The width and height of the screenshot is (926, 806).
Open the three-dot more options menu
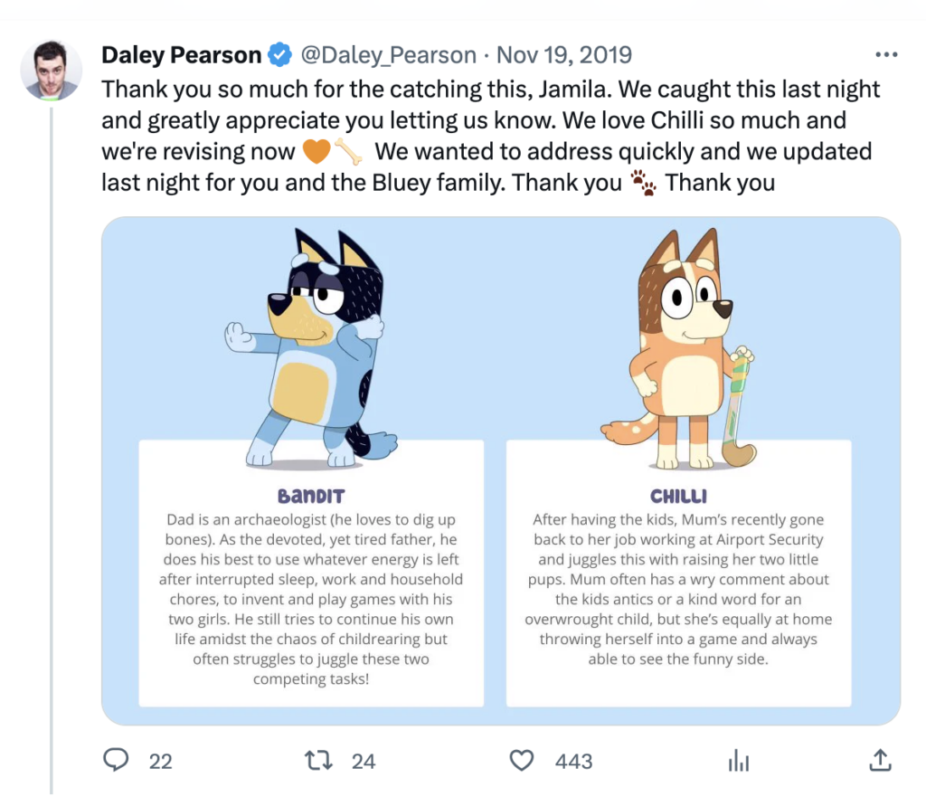coord(886,53)
